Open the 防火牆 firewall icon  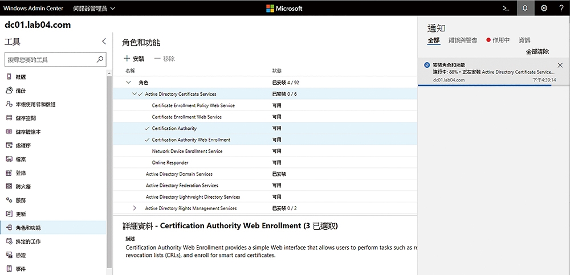click(9, 187)
